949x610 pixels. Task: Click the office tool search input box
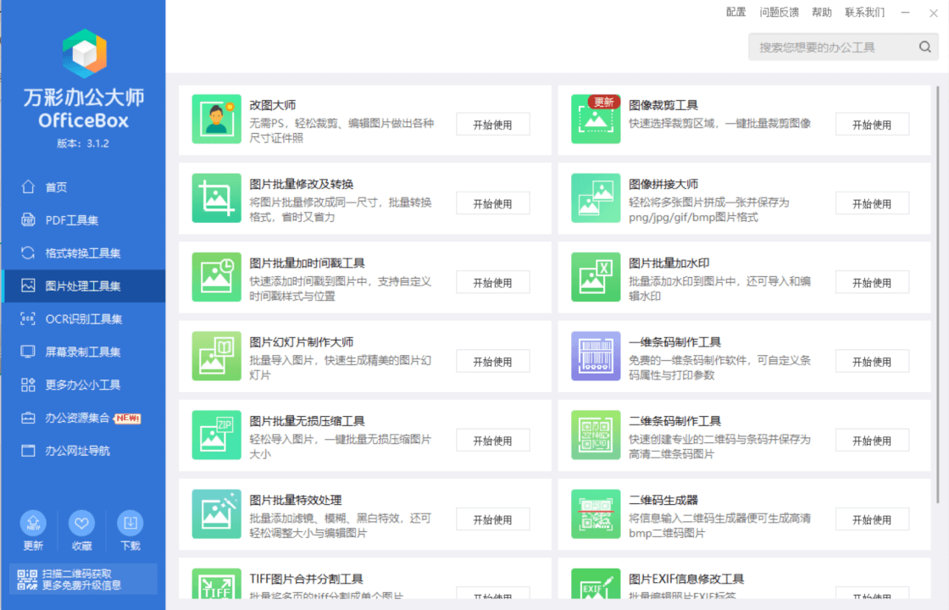pos(830,47)
